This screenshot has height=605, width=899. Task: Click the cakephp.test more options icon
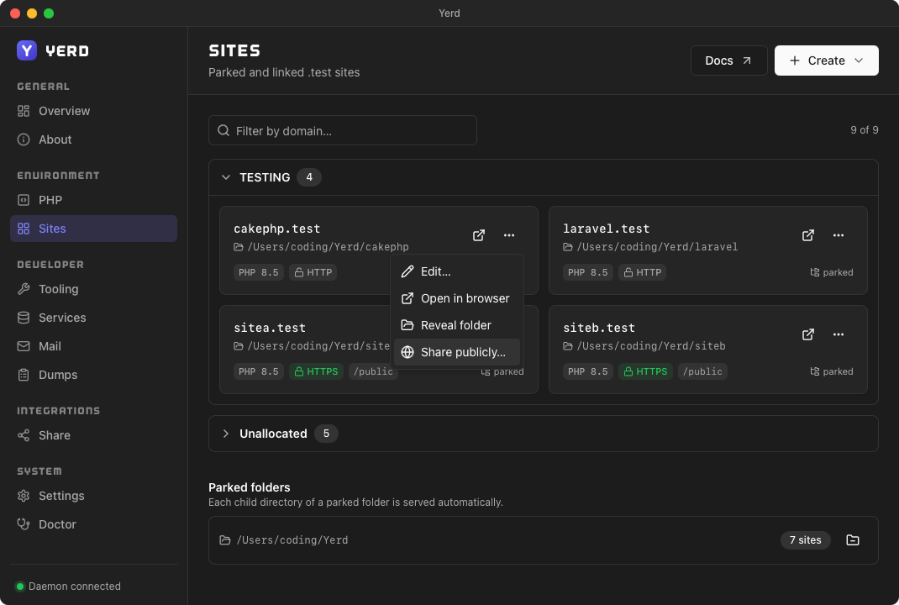[509, 235]
